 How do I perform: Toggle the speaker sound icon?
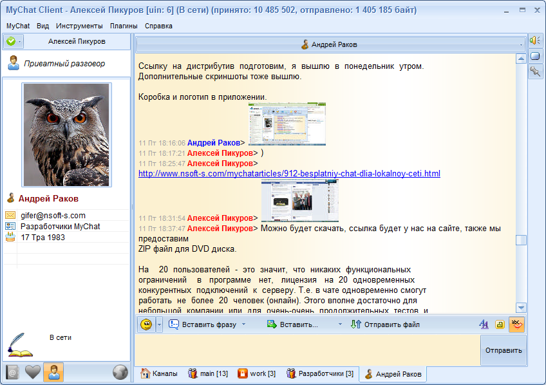(535, 41)
